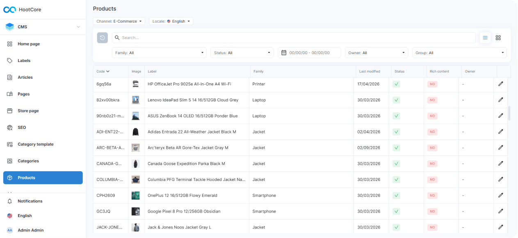518x238 pixels.
Task: Click the Pages book icon
Action: pos(10,94)
